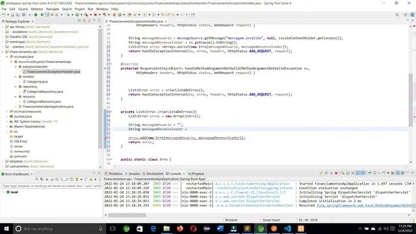Select CategoriaResource.java in the tree
Screen dimensions: 416x234
click(44, 101)
